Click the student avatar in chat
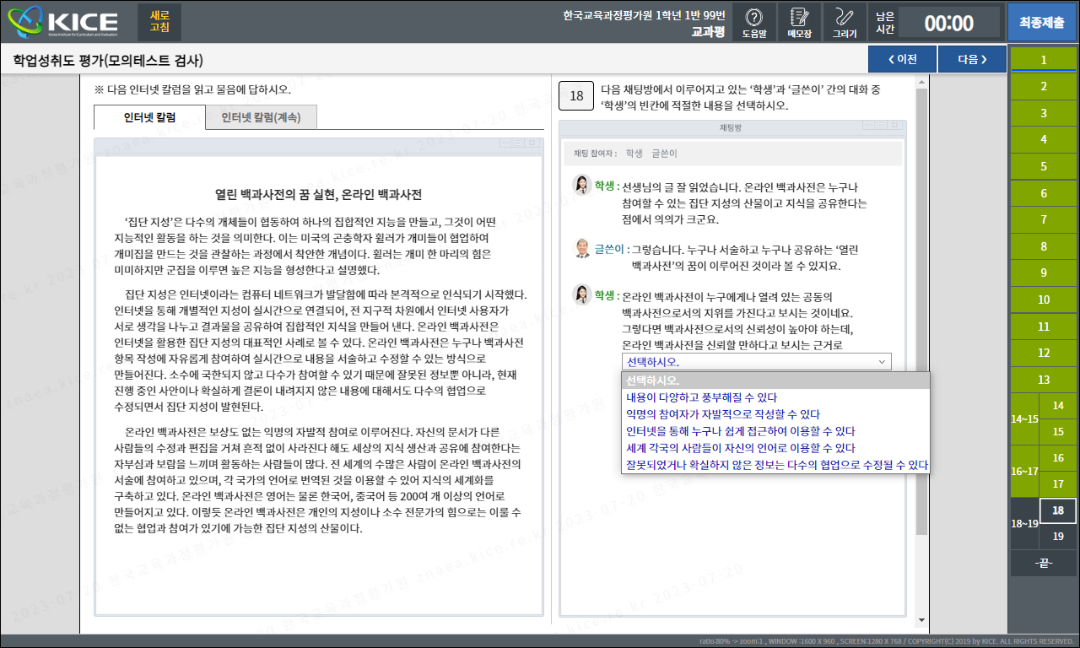The image size is (1080, 648). point(581,185)
